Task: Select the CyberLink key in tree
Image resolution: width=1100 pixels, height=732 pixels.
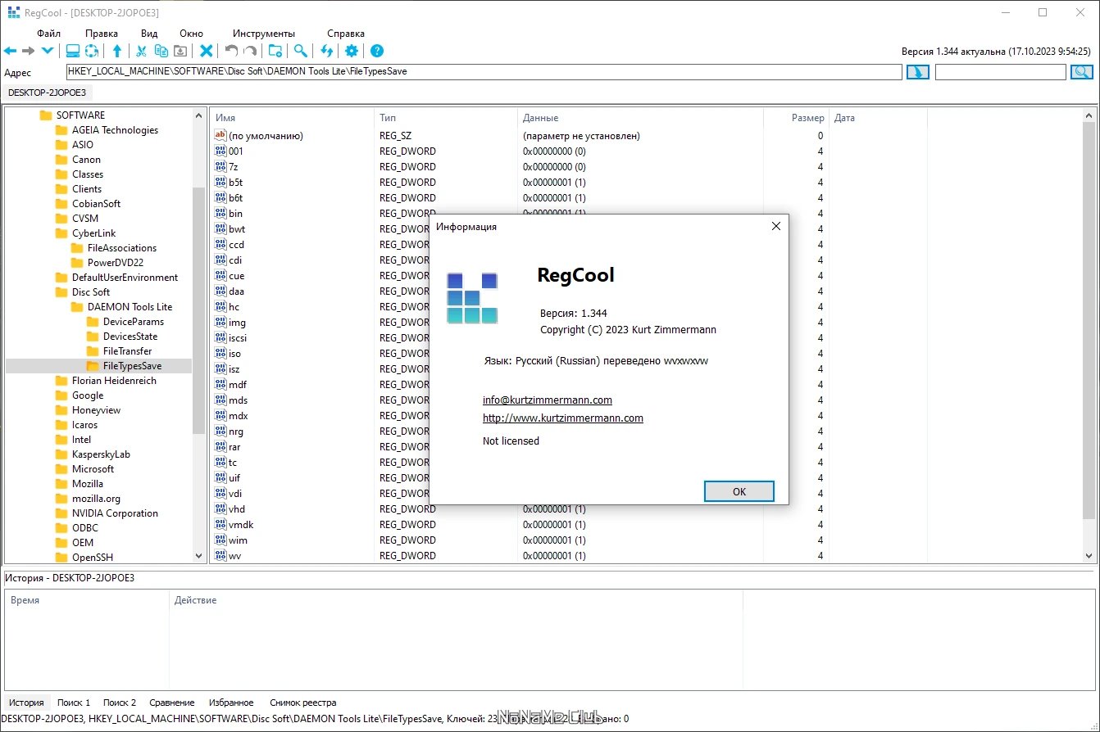Action: [93, 233]
